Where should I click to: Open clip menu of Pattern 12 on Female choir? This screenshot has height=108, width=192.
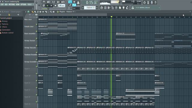pos(39,26)
